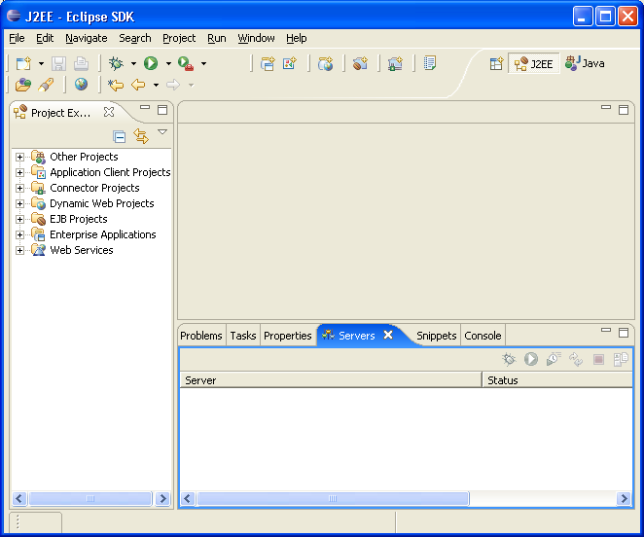This screenshot has width=644, height=537.
Task: Switch to the Console tab
Action: [483, 336]
